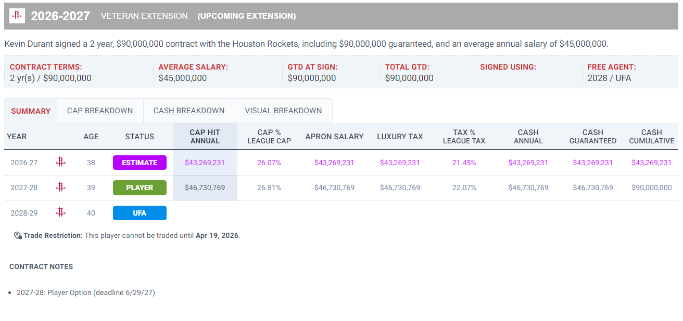683x321 pixels.
Task: Switch to the Cap Breakdown tab
Action: tap(100, 111)
